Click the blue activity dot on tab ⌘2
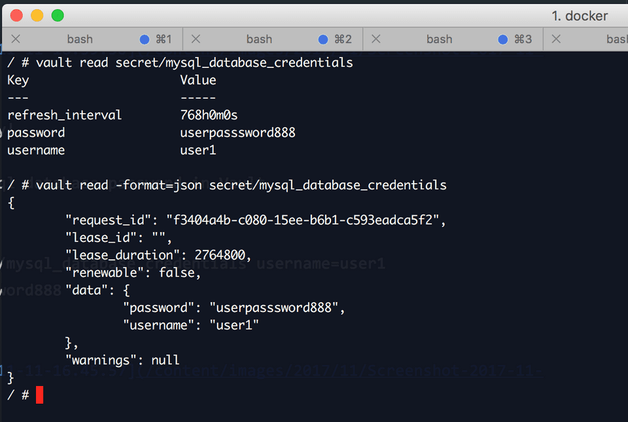 (x=323, y=39)
